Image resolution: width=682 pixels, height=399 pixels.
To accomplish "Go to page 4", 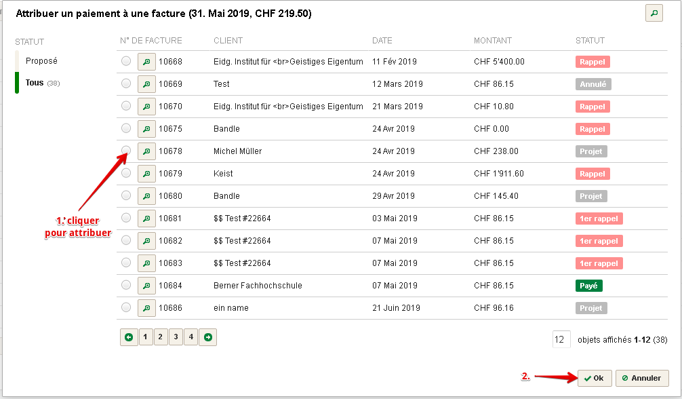I will (x=191, y=337).
